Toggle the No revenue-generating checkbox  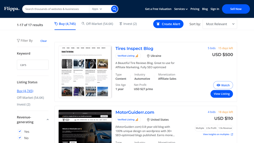(x=20, y=138)
